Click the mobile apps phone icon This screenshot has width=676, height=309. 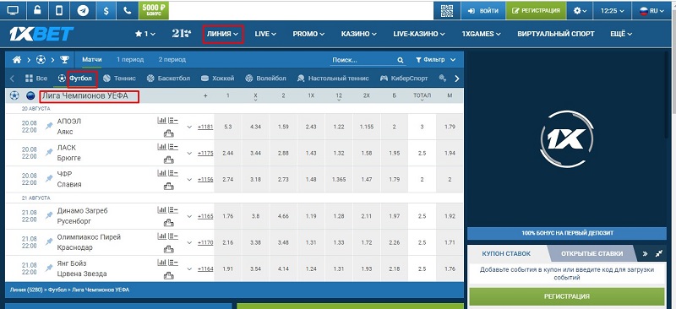(59, 11)
